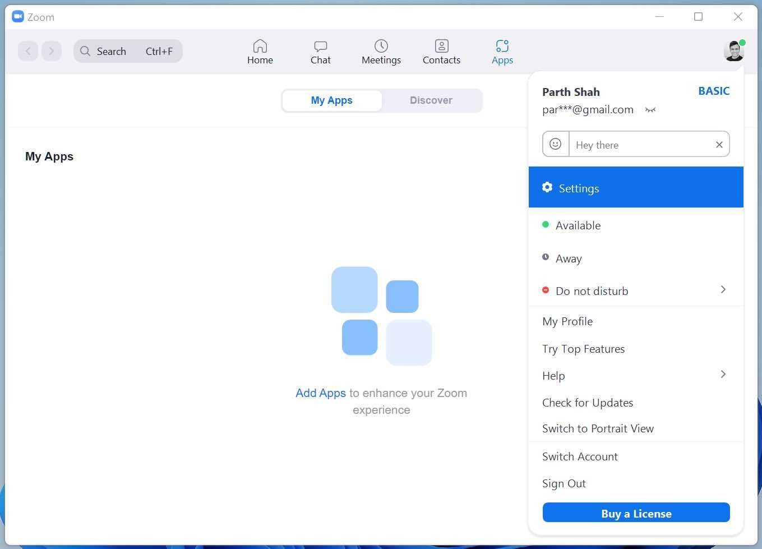Select the Apps tab icon
This screenshot has height=549, width=762.
[502, 46]
